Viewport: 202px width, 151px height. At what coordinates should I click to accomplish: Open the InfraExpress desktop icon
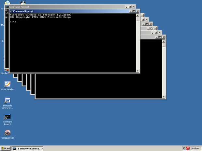(7, 134)
